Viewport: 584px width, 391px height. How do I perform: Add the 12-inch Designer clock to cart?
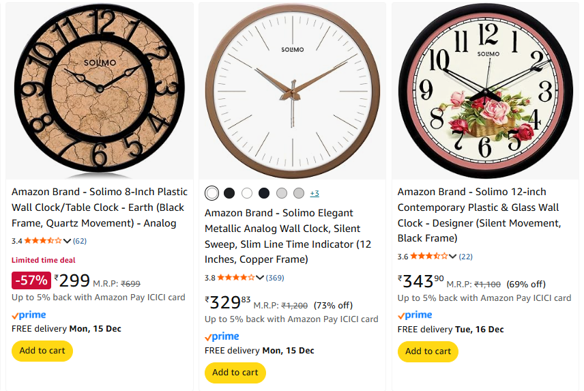[x=428, y=351]
